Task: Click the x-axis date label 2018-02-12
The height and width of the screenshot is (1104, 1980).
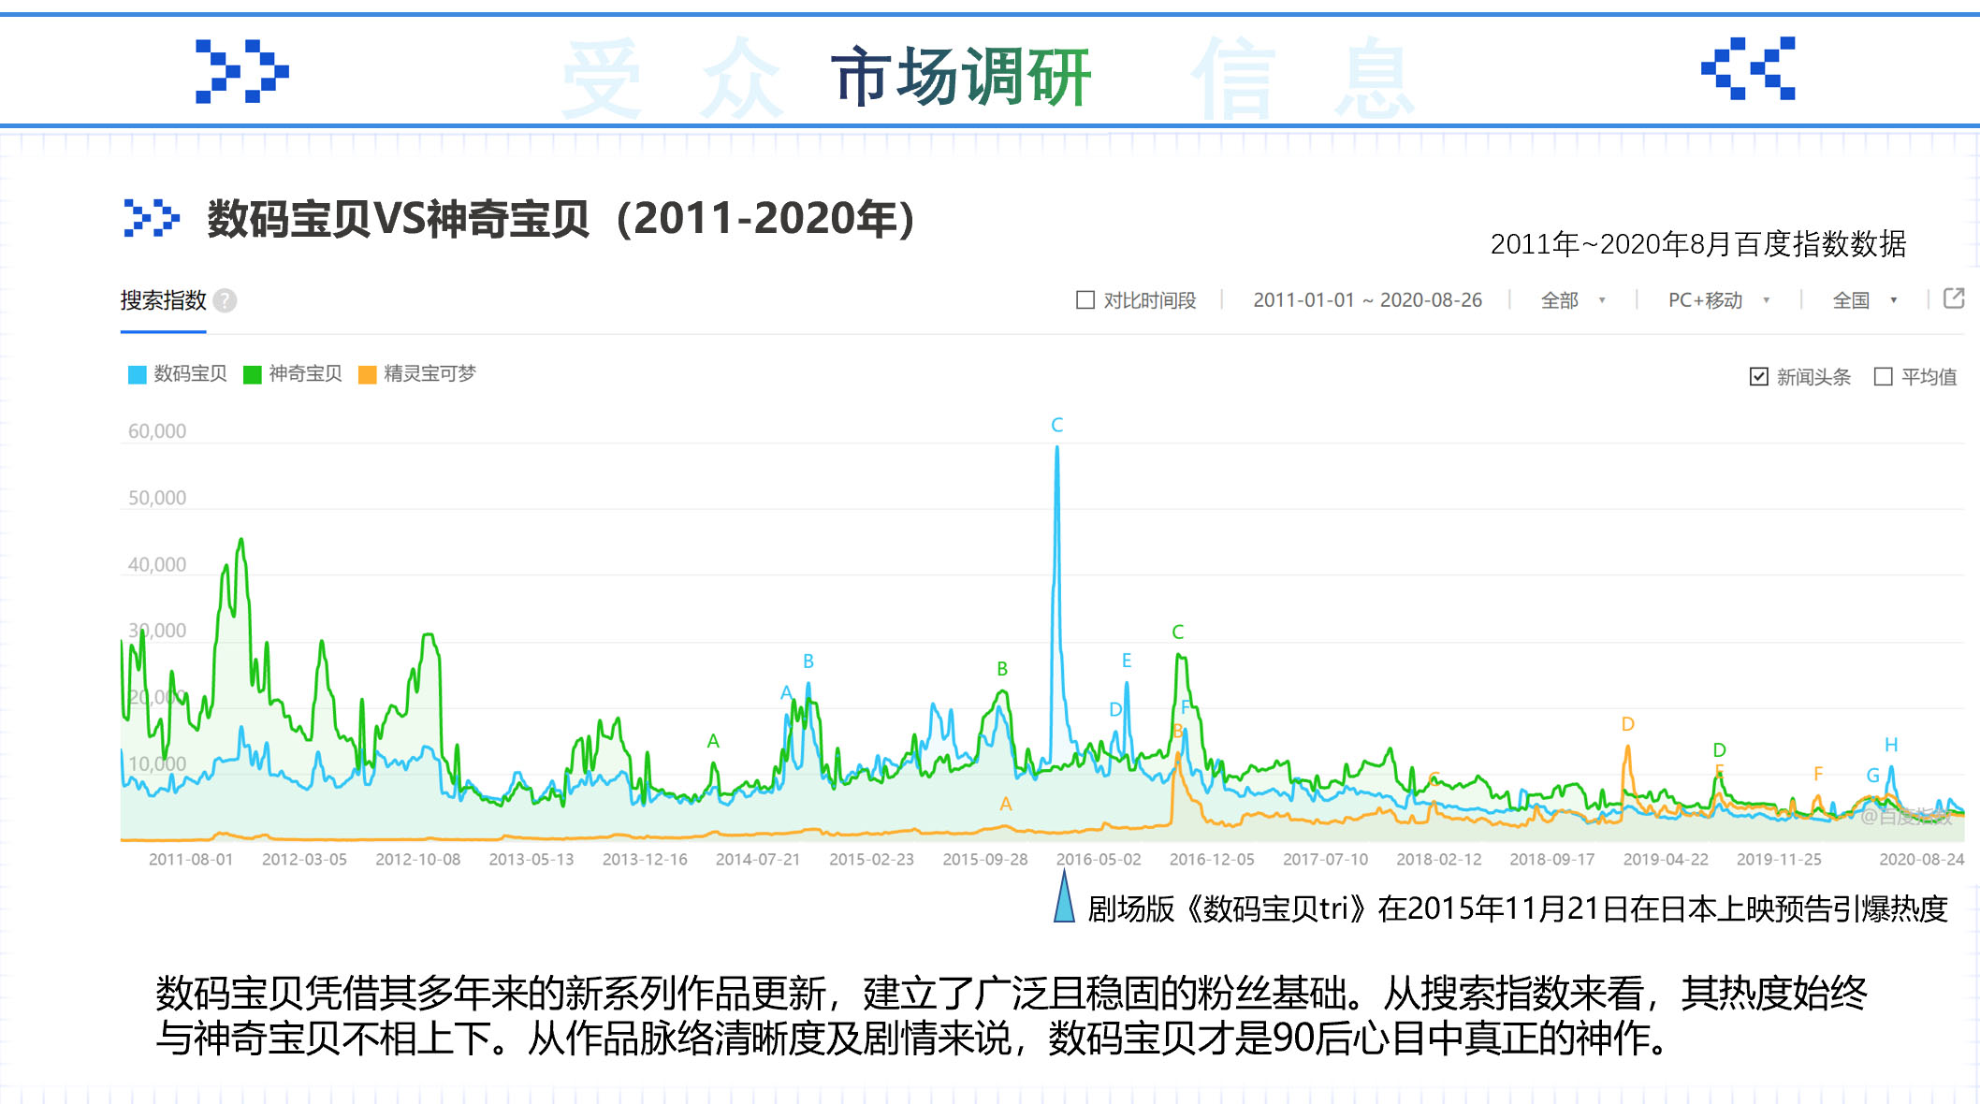Action: [x=1439, y=859]
